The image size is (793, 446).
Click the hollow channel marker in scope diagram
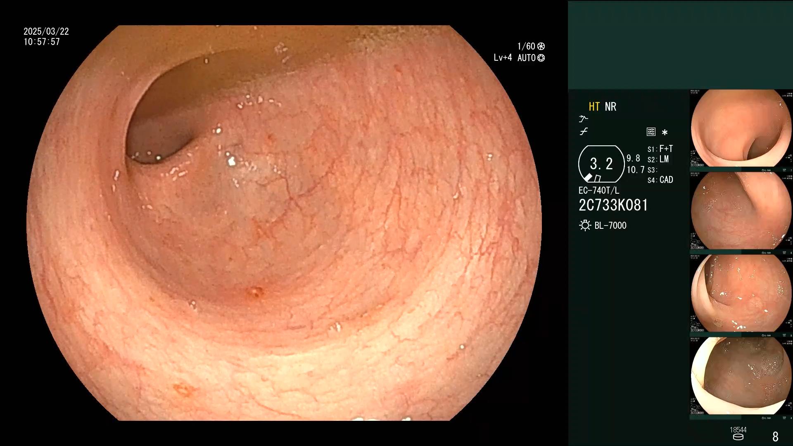point(598,178)
